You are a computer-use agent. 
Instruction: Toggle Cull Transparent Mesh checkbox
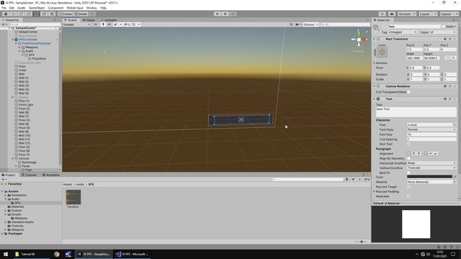pos(408,92)
